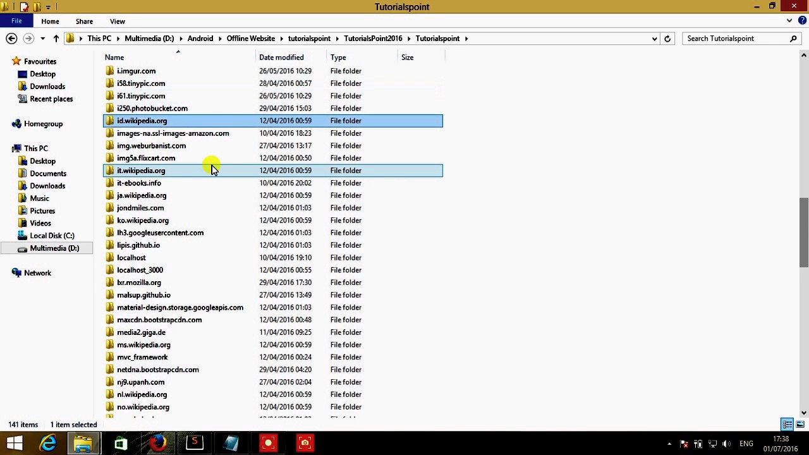Select Pictures under This PC
This screenshot has width=809, height=455.
[42, 211]
